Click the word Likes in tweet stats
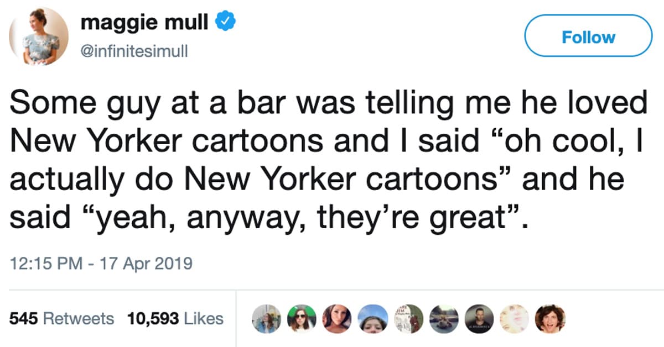The width and height of the screenshot is (664, 347). pyautogui.click(x=203, y=318)
